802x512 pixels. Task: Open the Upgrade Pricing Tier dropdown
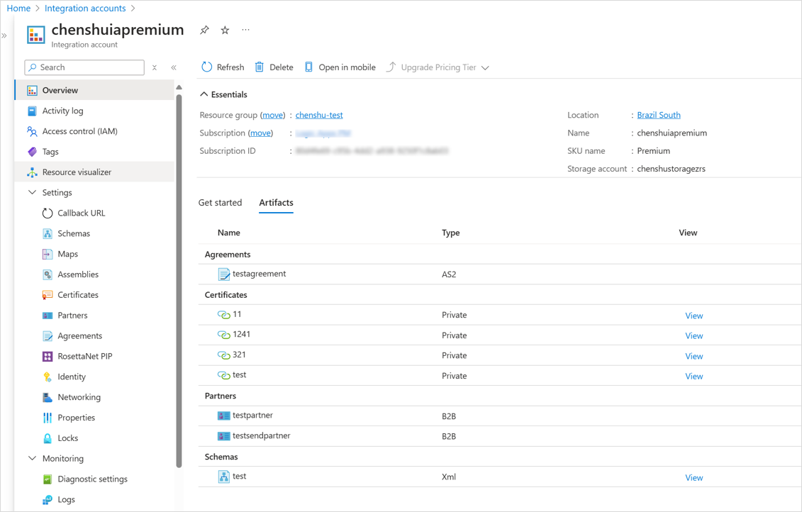click(x=485, y=67)
